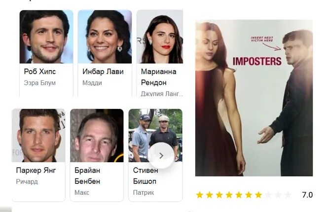Screen dimensions: 325x212
Task: Open Марианна Рендон actor photo
Action: [160, 37]
